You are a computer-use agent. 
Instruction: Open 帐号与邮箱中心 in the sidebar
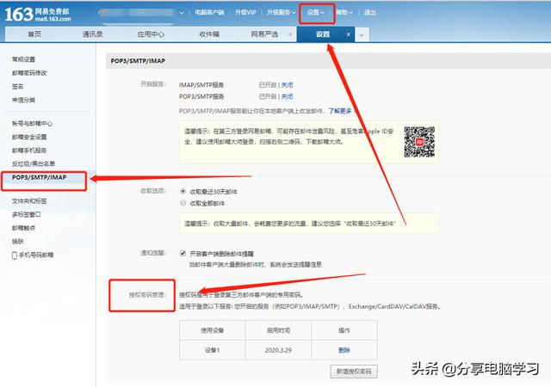[x=33, y=124]
